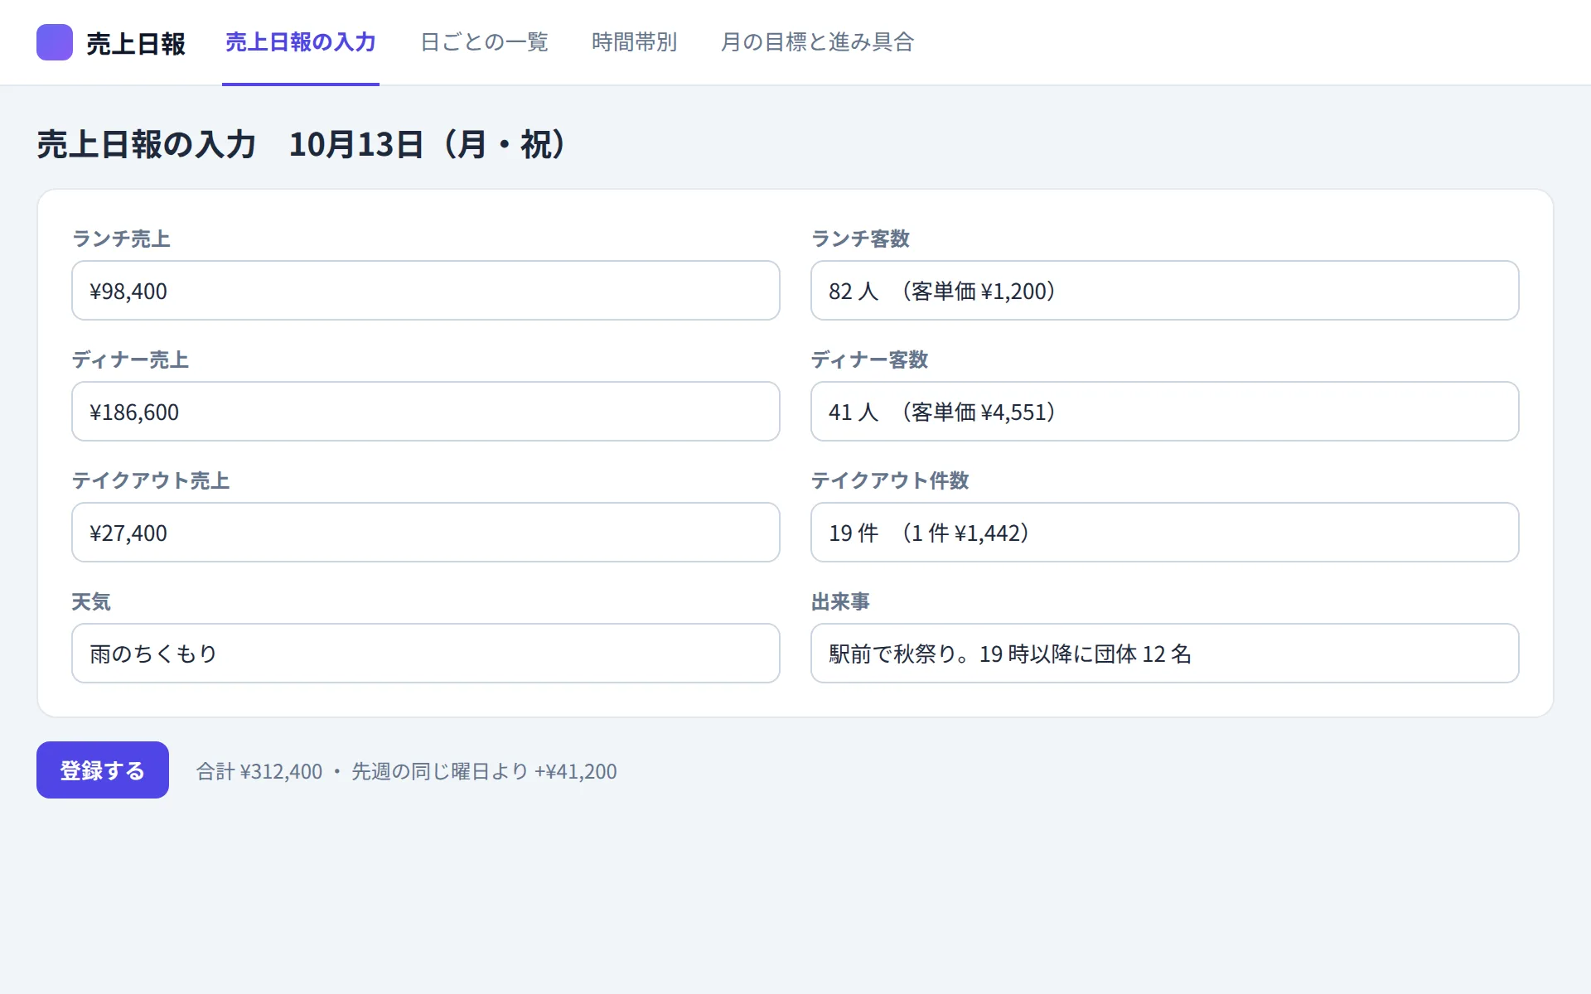Click the 合計 ¥312,400 summary text

tap(259, 771)
